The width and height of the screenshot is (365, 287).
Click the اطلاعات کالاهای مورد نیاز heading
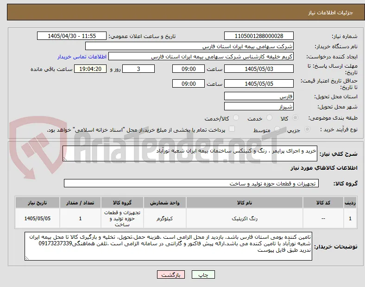pyautogui.click(x=324, y=168)
